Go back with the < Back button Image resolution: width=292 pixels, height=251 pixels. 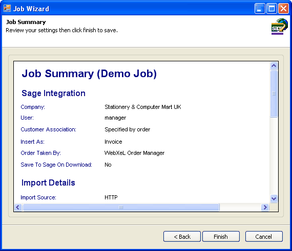click(182, 237)
